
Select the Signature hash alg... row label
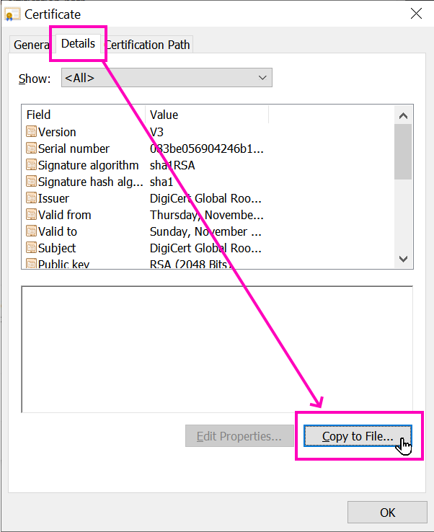point(91,182)
